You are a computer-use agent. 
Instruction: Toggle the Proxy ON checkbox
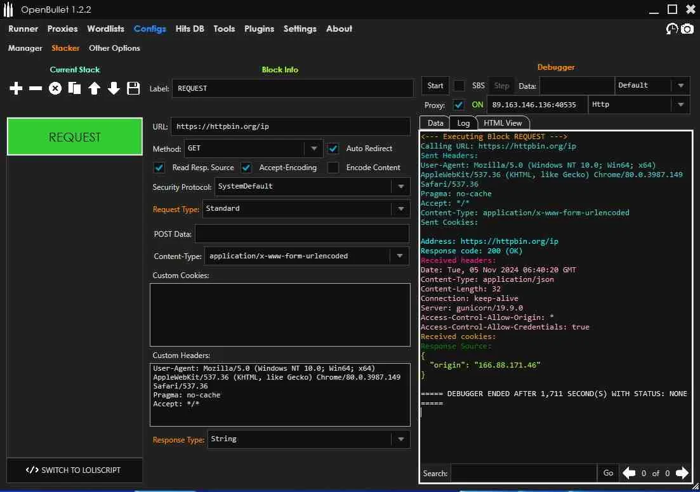458,105
